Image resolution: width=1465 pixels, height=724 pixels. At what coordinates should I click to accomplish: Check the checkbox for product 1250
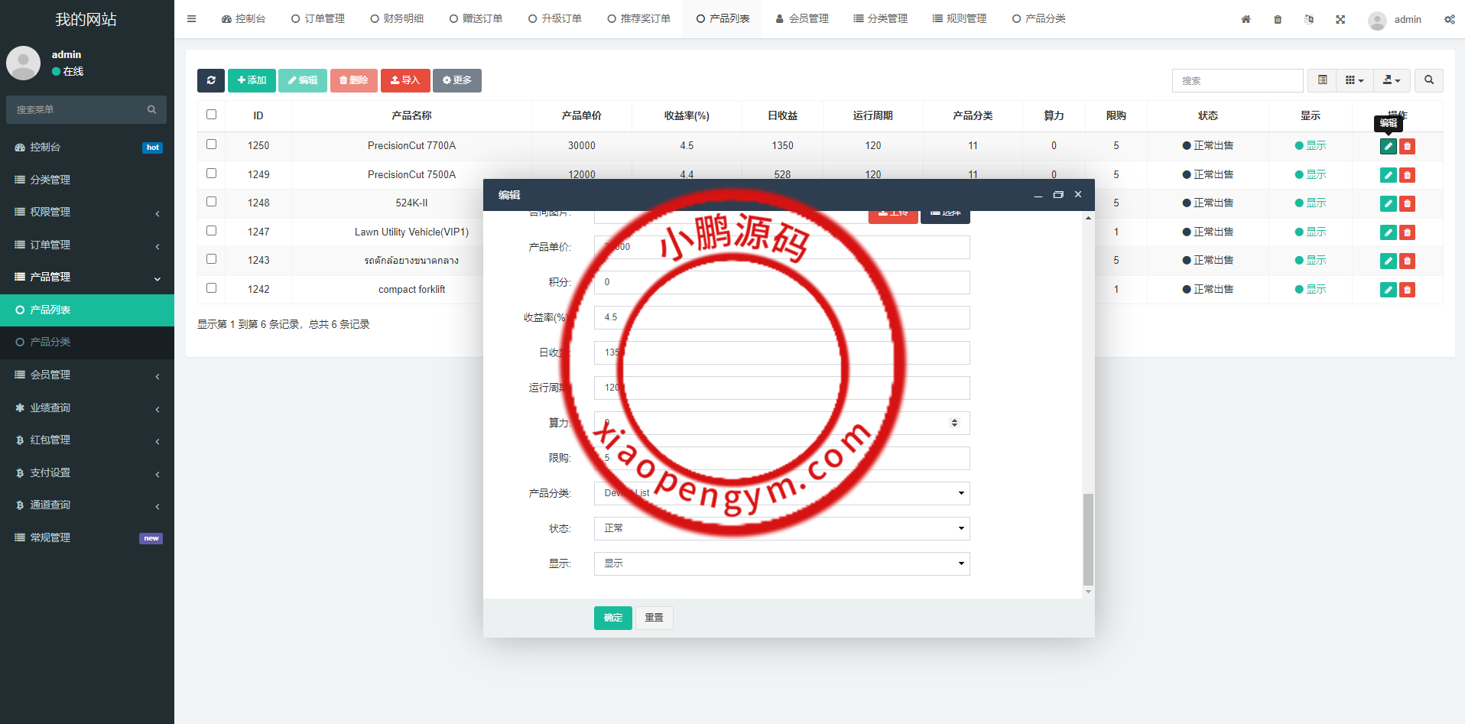pyautogui.click(x=212, y=144)
